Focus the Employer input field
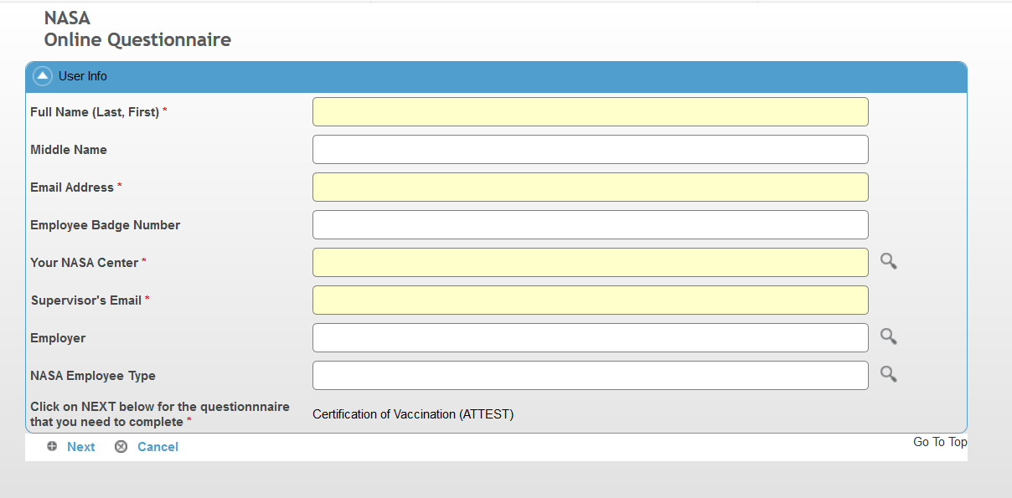Screen dimensions: 1012x498 pos(591,338)
